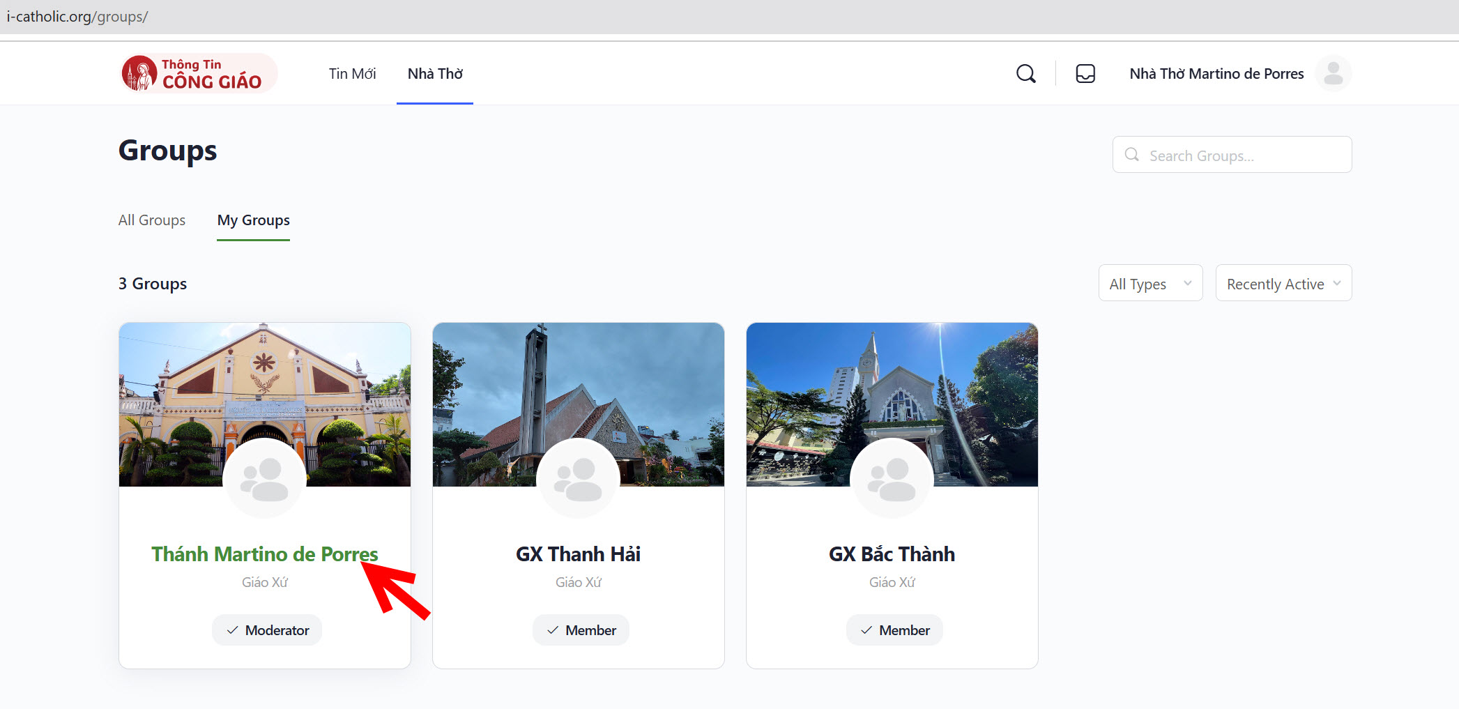Open the inbox tray icon
This screenshot has width=1459, height=709.
point(1085,73)
